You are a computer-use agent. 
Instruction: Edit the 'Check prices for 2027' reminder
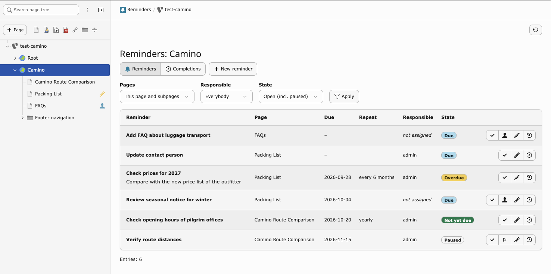517,177
